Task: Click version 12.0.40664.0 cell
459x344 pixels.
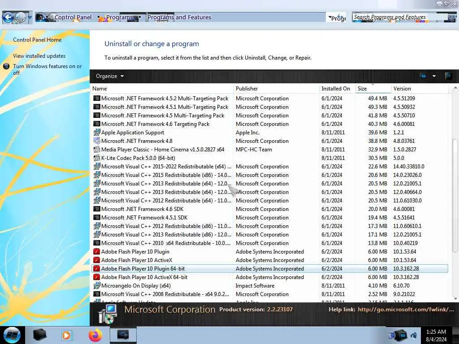Action: pyautogui.click(x=407, y=192)
